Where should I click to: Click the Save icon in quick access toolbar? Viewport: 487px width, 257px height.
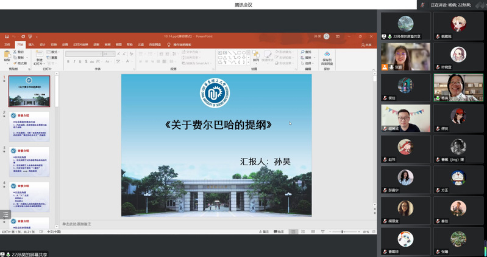[7, 36]
